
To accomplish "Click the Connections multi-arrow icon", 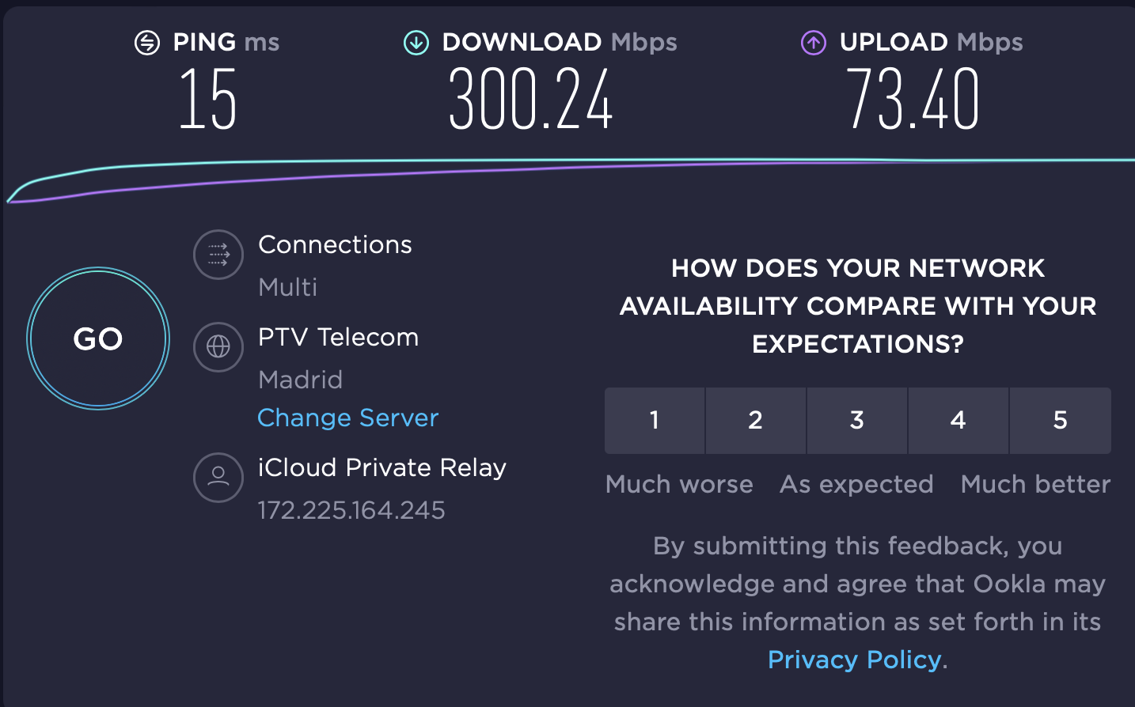I will coord(218,255).
